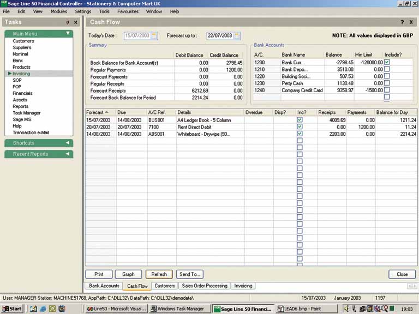Select Nominal in Main Menu

pyautogui.click(x=20, y=54)
